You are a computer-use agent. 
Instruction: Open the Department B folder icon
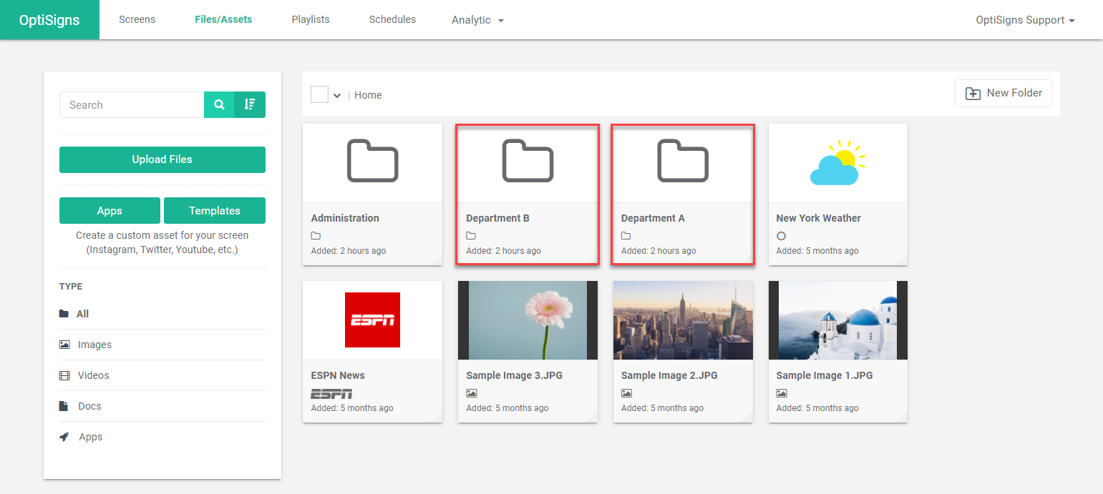click(x=528, y=161)
